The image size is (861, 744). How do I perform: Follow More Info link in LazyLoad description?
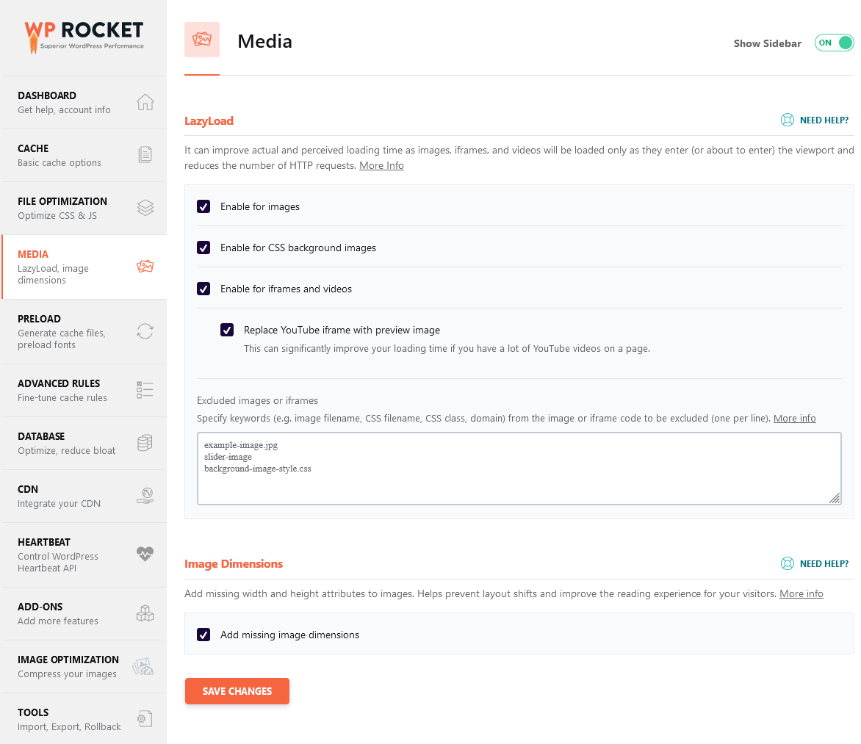(381, 165)
